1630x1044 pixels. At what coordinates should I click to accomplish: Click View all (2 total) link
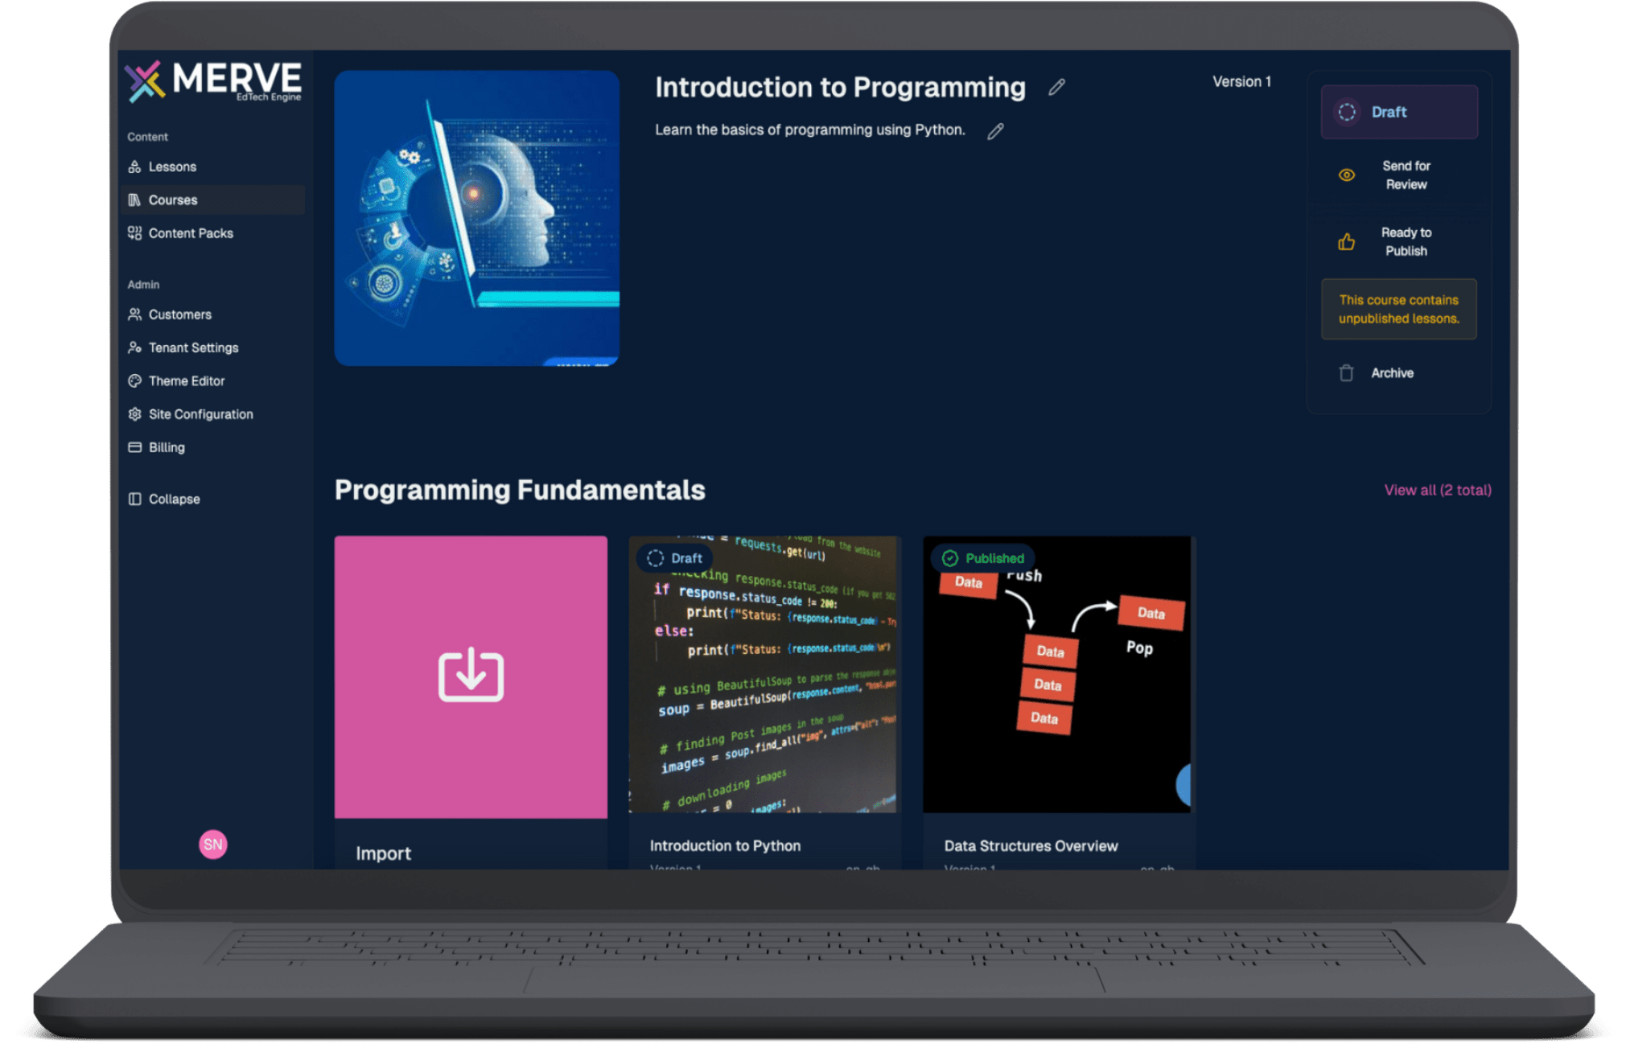(1437, 490)
